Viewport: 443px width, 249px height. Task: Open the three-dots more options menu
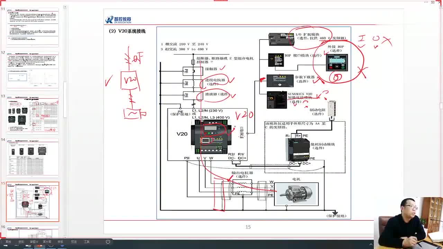[426, 2]
